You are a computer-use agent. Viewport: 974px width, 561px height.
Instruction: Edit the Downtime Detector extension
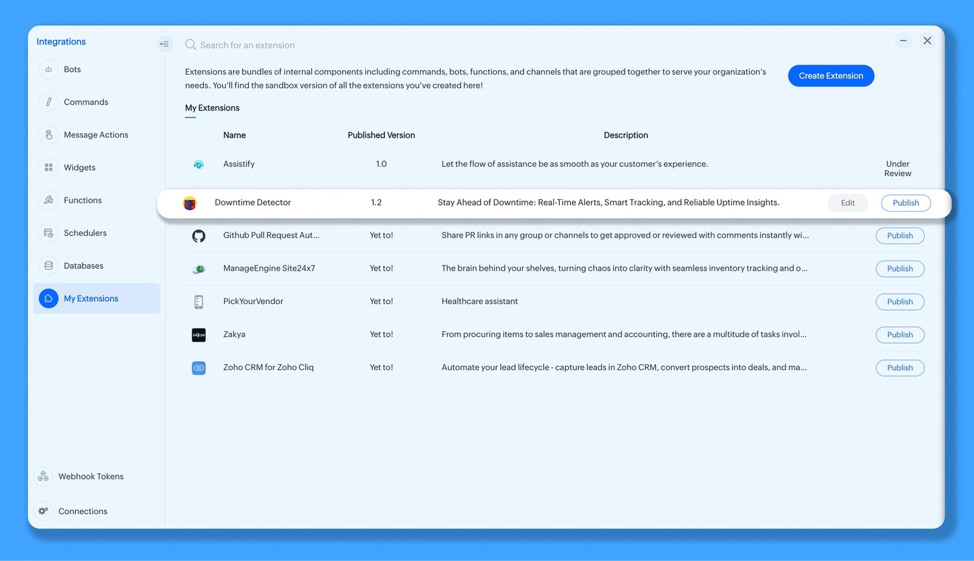(x=848, y=203)
